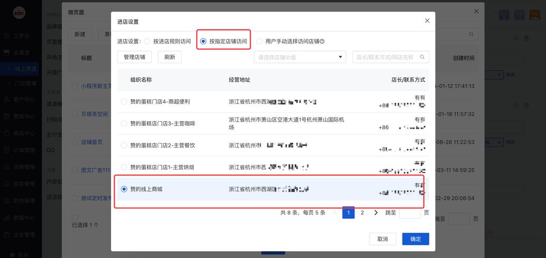Viewport: 546px width, 258px height.
Task: Click the 商品中心 bag icon in the sidebar
Action: [x=6, y=133]
